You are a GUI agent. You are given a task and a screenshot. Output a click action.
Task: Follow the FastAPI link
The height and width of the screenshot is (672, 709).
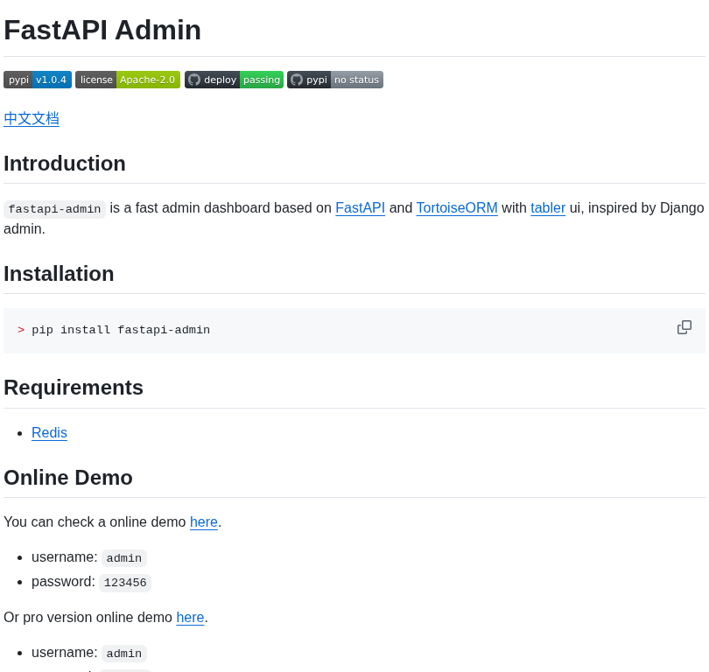point(360,208)
